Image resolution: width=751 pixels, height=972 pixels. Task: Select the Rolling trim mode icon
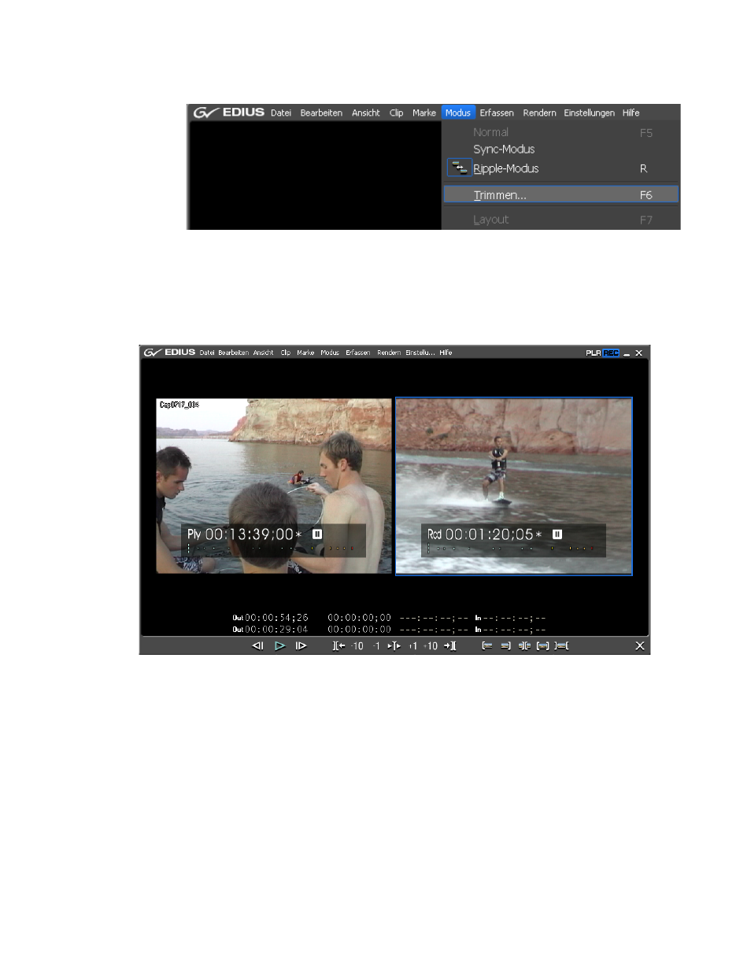pos(523,646)
